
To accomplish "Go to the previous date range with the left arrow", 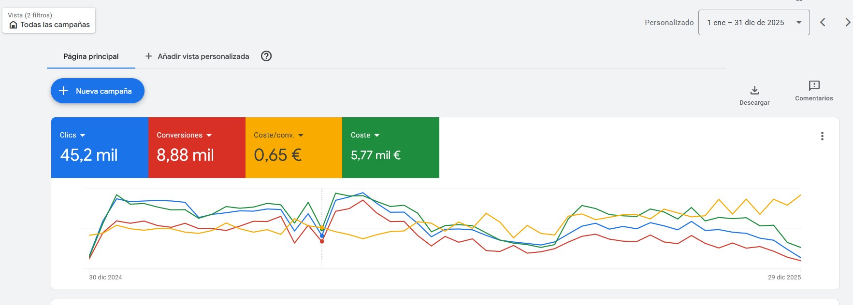I will [823, 22].
